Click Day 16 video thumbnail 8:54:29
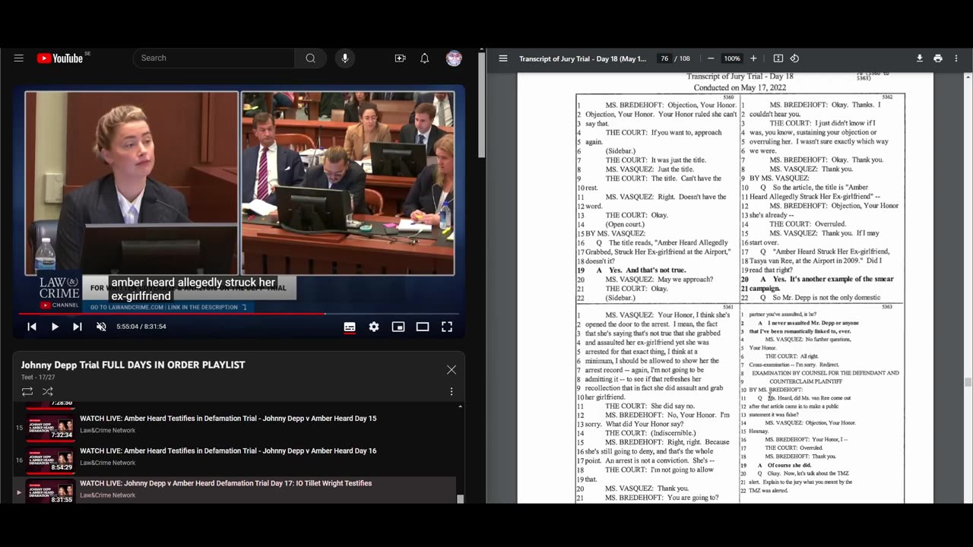973x547 pixels. coord(51,460)
